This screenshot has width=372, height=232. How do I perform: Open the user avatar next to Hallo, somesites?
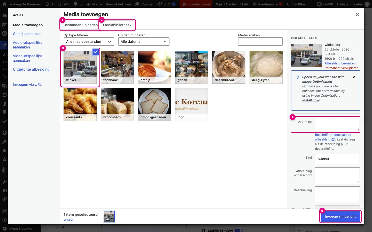[367, 4]
